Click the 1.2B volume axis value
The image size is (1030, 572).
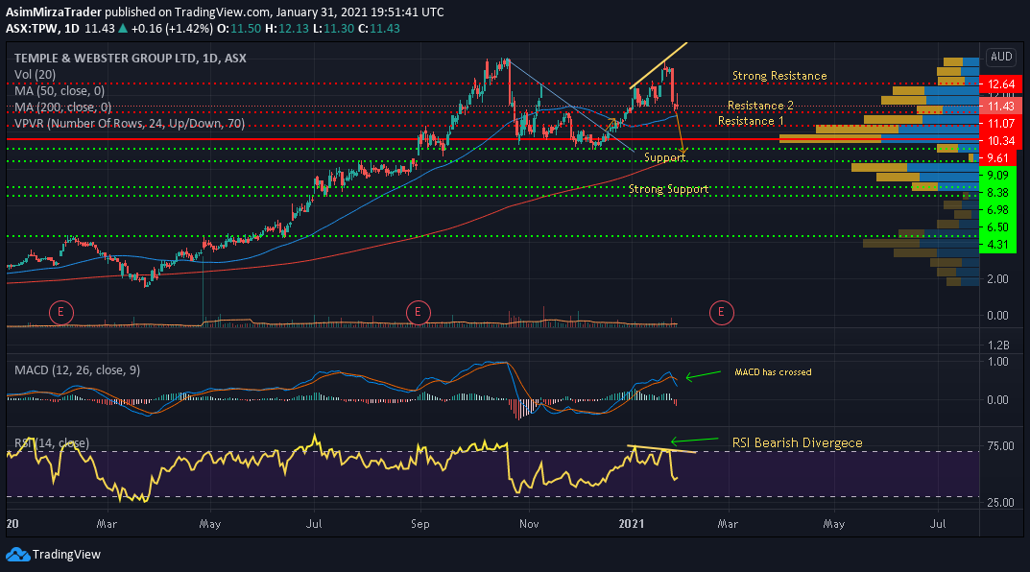pyautogui.click(x=997, y=346)
